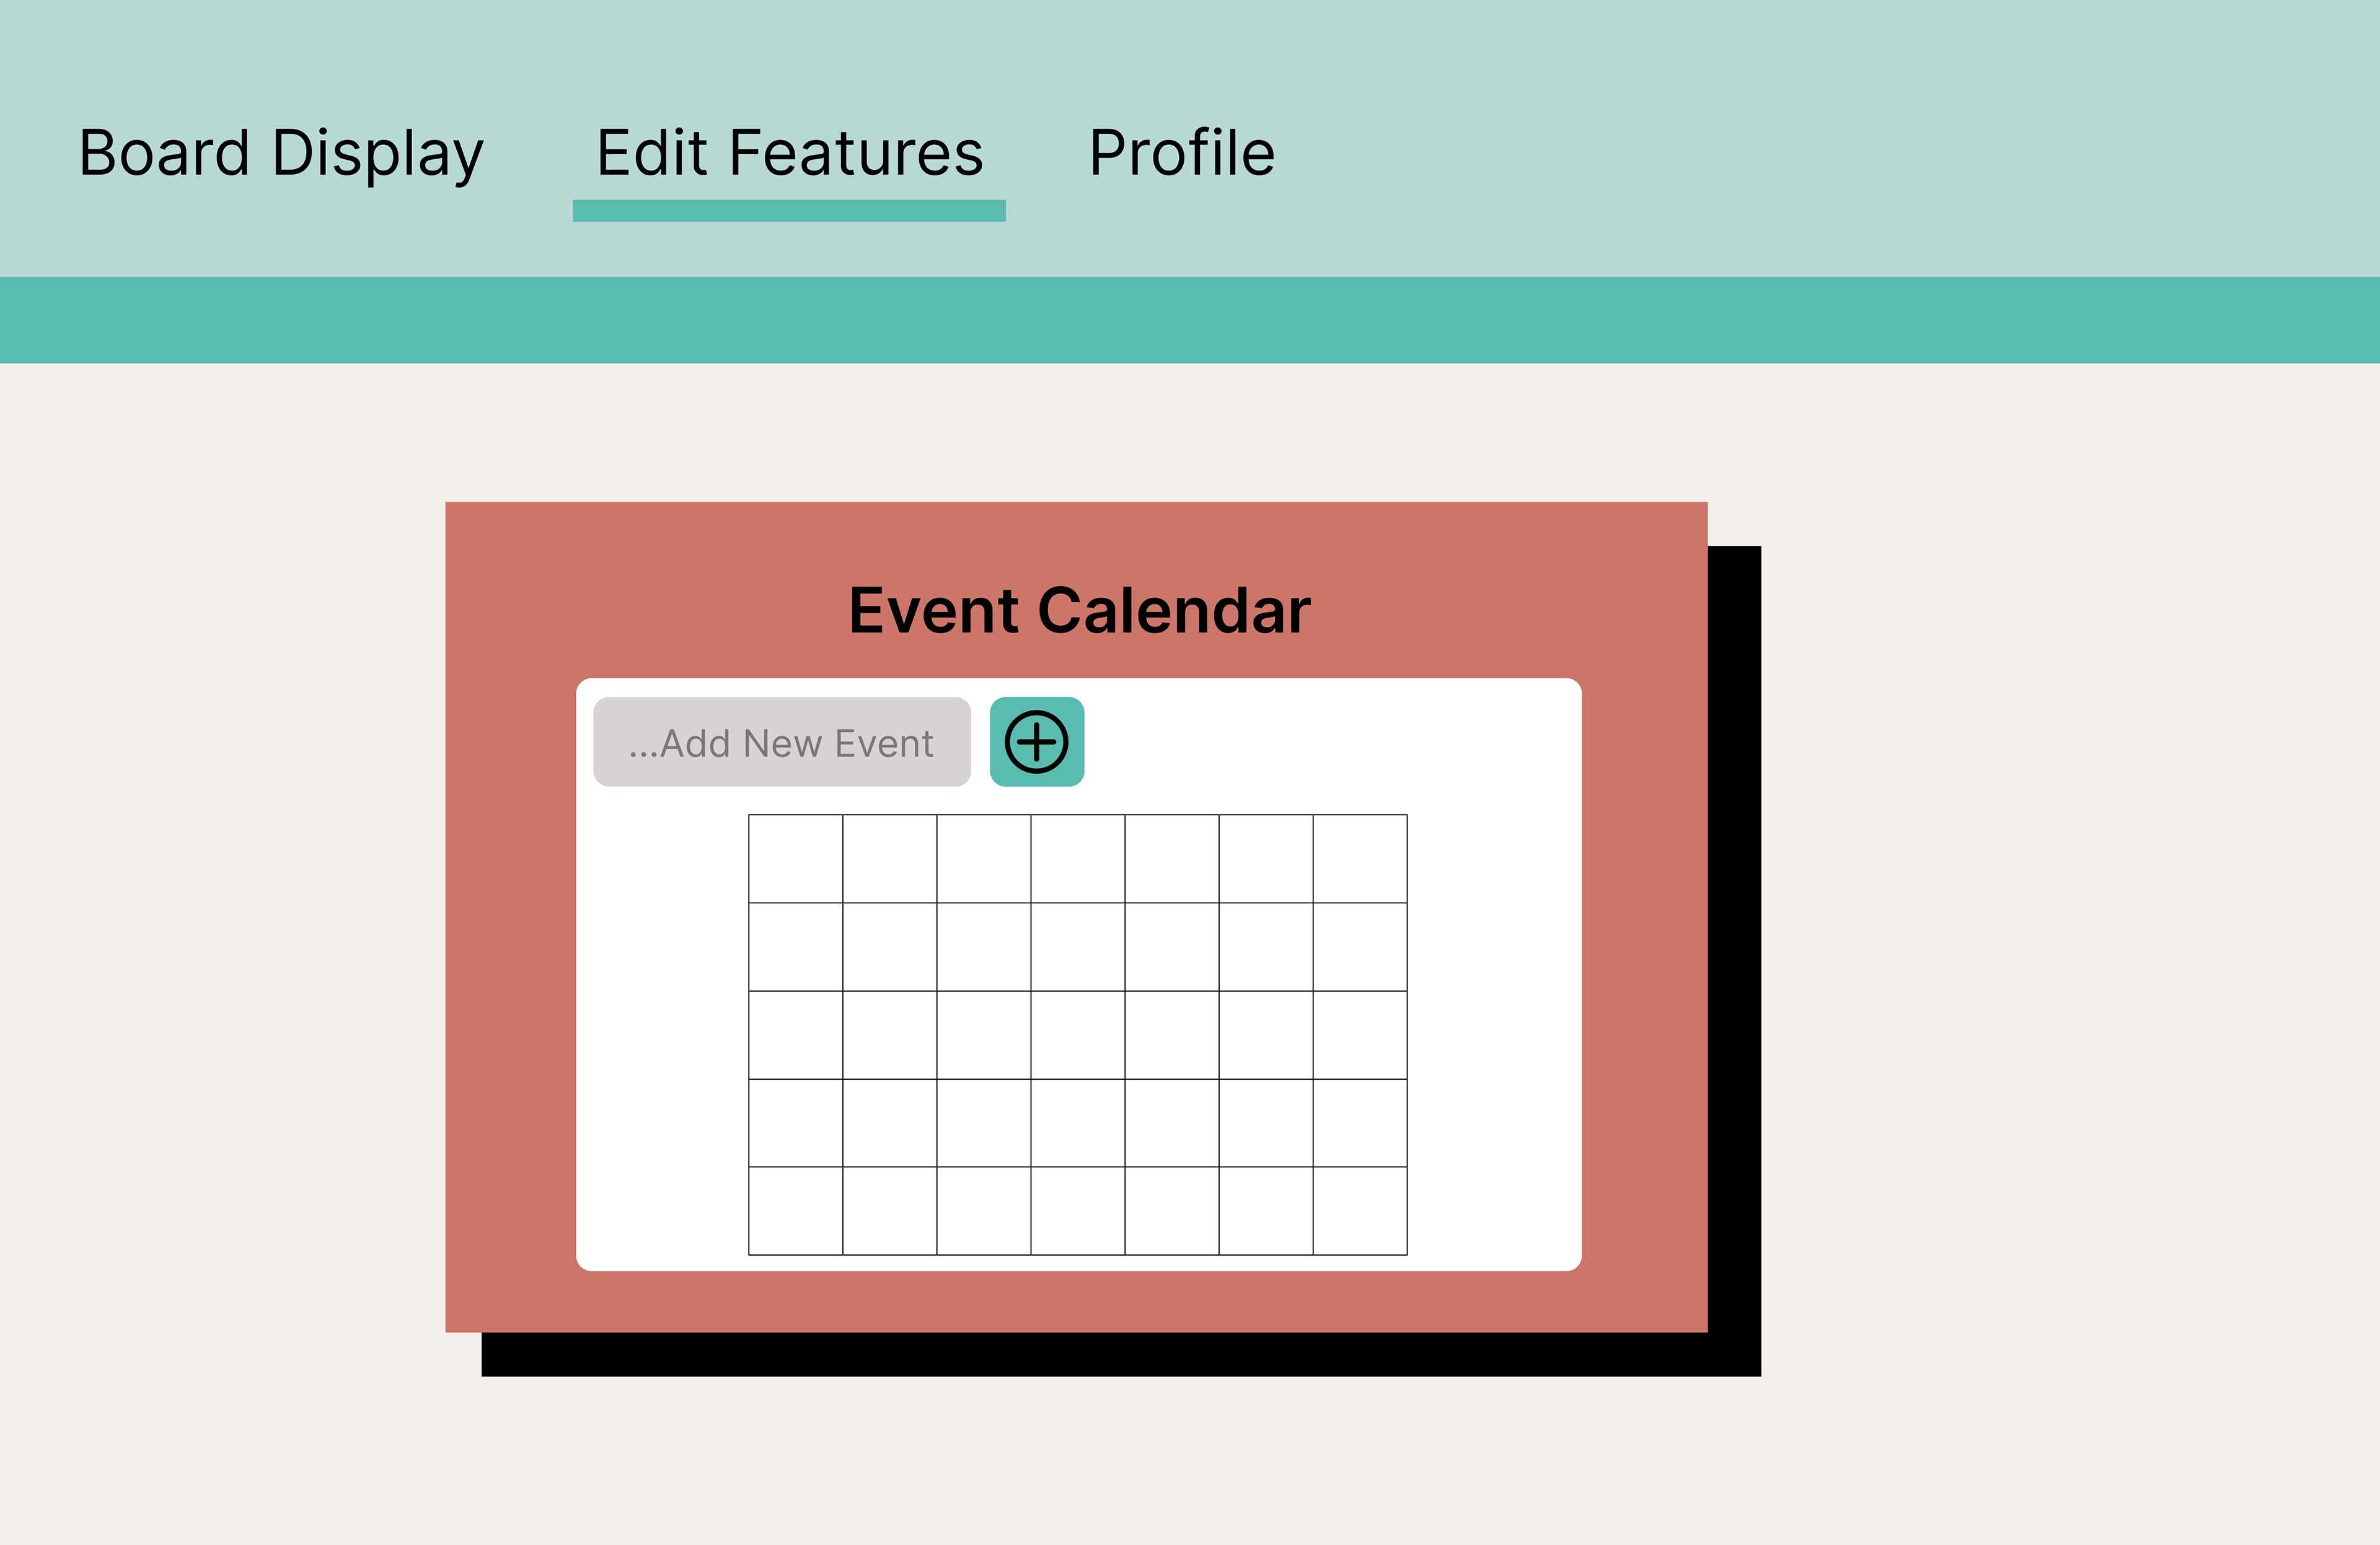Select fourth row, third column calendar cell
Screen dimensions: 2380x1545
pyautogui.click(x=984, y=1123)
